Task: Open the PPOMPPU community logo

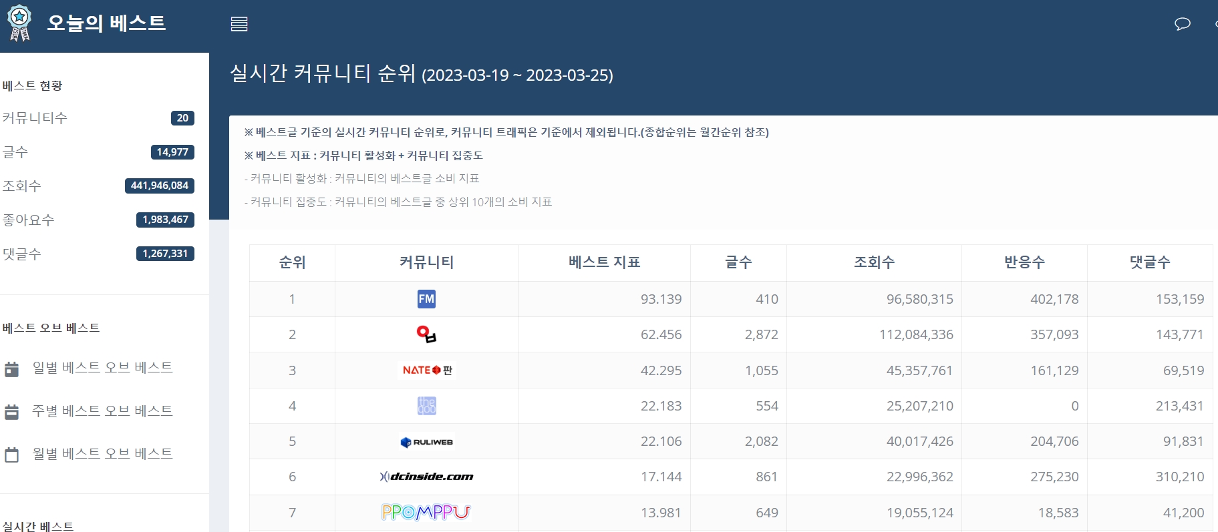Action: (x=426, y=512)
